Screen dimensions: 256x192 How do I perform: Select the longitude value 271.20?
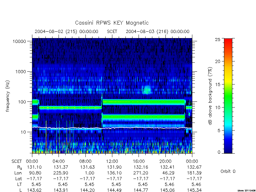pyautogui.click(x=141, y=173)
